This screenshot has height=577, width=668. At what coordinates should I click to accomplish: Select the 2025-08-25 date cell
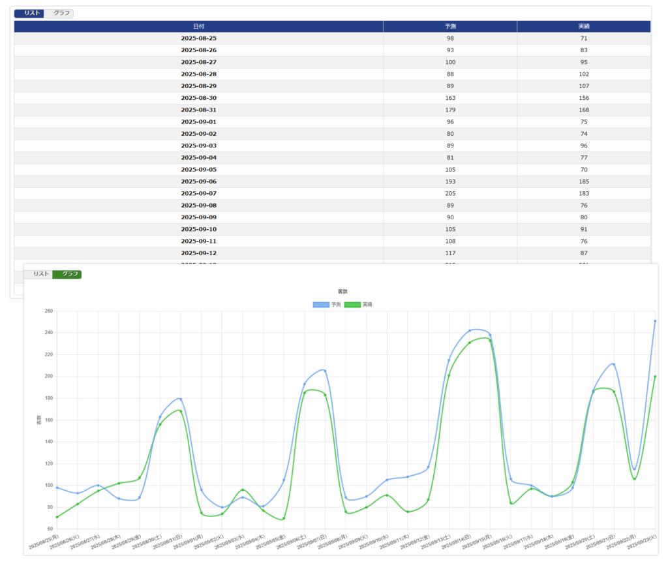click(198, 39)
